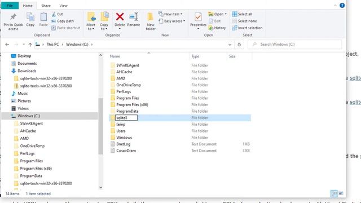Switch to the Home tab
Viewport: 361px width, 203px height.
click(x=28, y=6)
